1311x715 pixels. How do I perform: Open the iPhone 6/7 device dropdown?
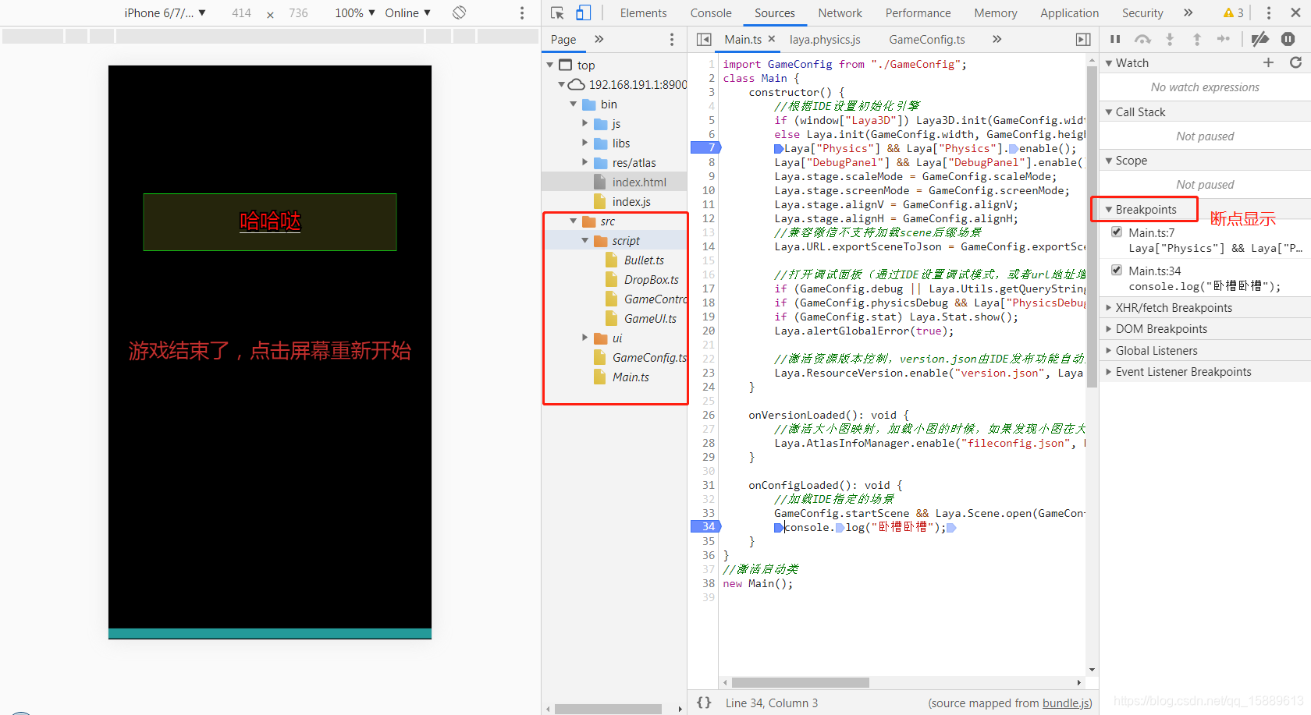(x=165, y=12)
